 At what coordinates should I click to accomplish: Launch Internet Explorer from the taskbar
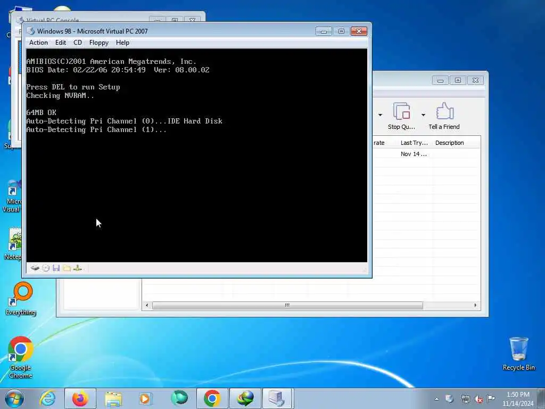(x=47, y=398)
